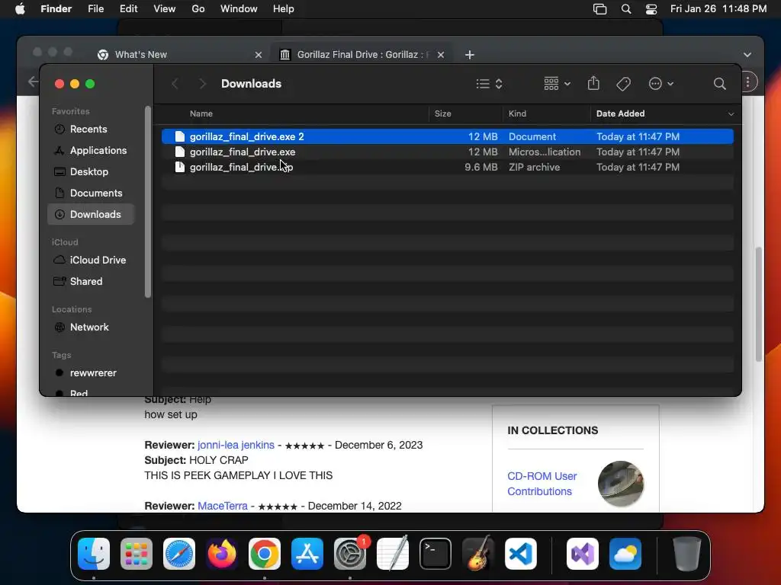This screenshot has width=781, height=585.
Task: Open CD-ROM User Contributions collection link
Action: click(x=542, y=484)
